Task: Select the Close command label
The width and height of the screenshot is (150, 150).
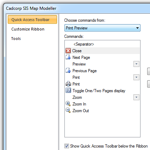Action: click(77, 51)
